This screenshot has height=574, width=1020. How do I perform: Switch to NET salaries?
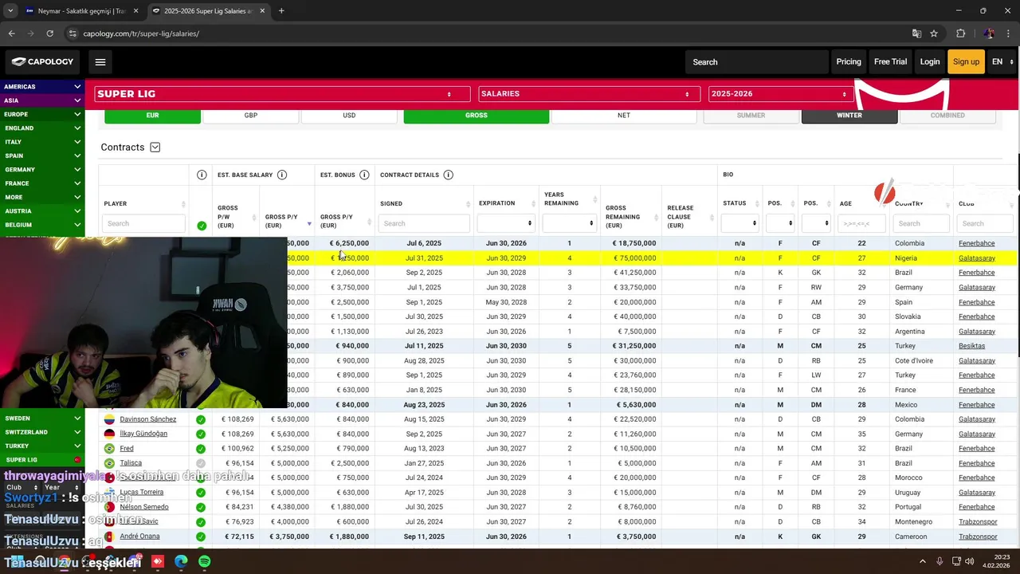coord(624,116)
